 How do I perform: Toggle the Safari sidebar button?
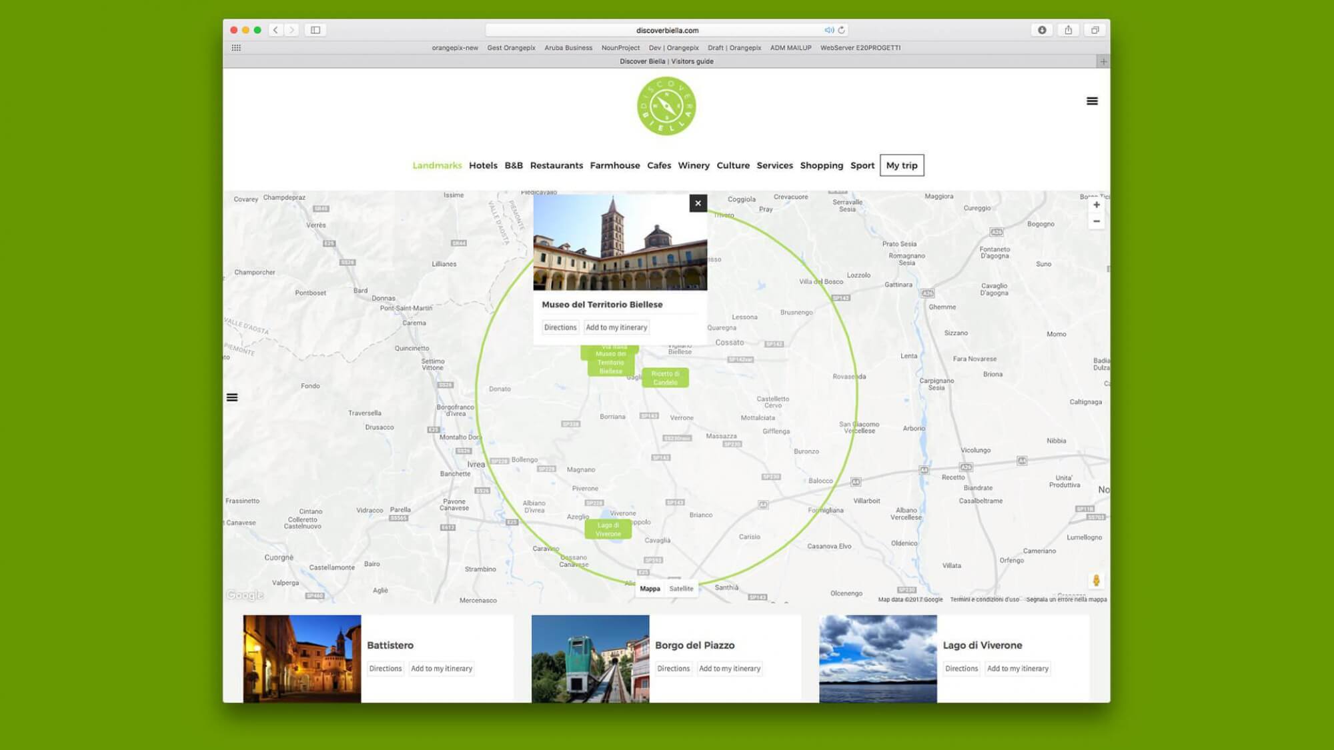(315, 30)
